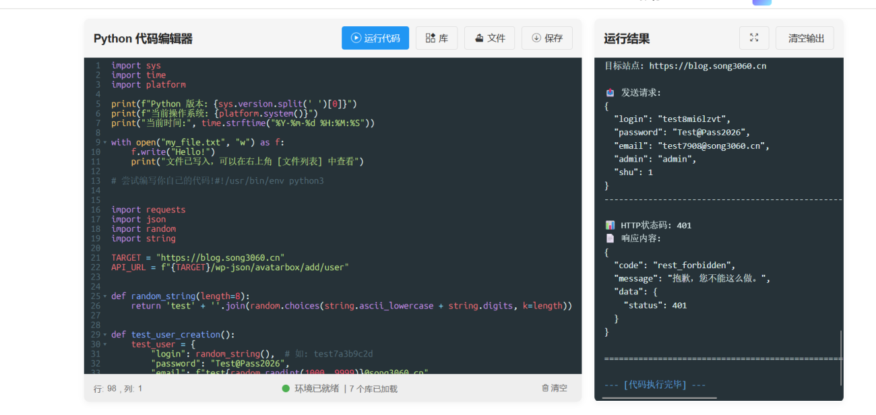The width and height of the screenshot is (876, 415).
Task: Collapse the fold arrow at line 9
Action: coord(106,143)
